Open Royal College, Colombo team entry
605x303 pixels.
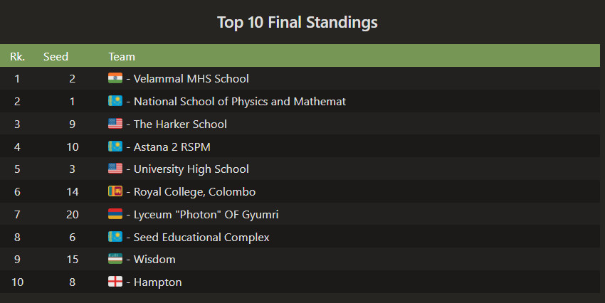[194, 191]
